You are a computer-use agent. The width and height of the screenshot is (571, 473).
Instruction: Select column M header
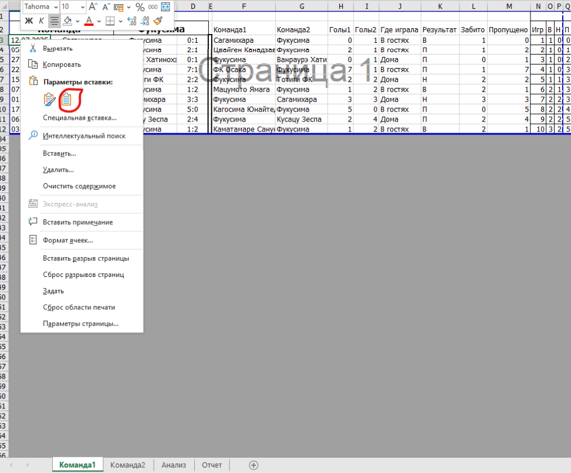coord(509,6)
